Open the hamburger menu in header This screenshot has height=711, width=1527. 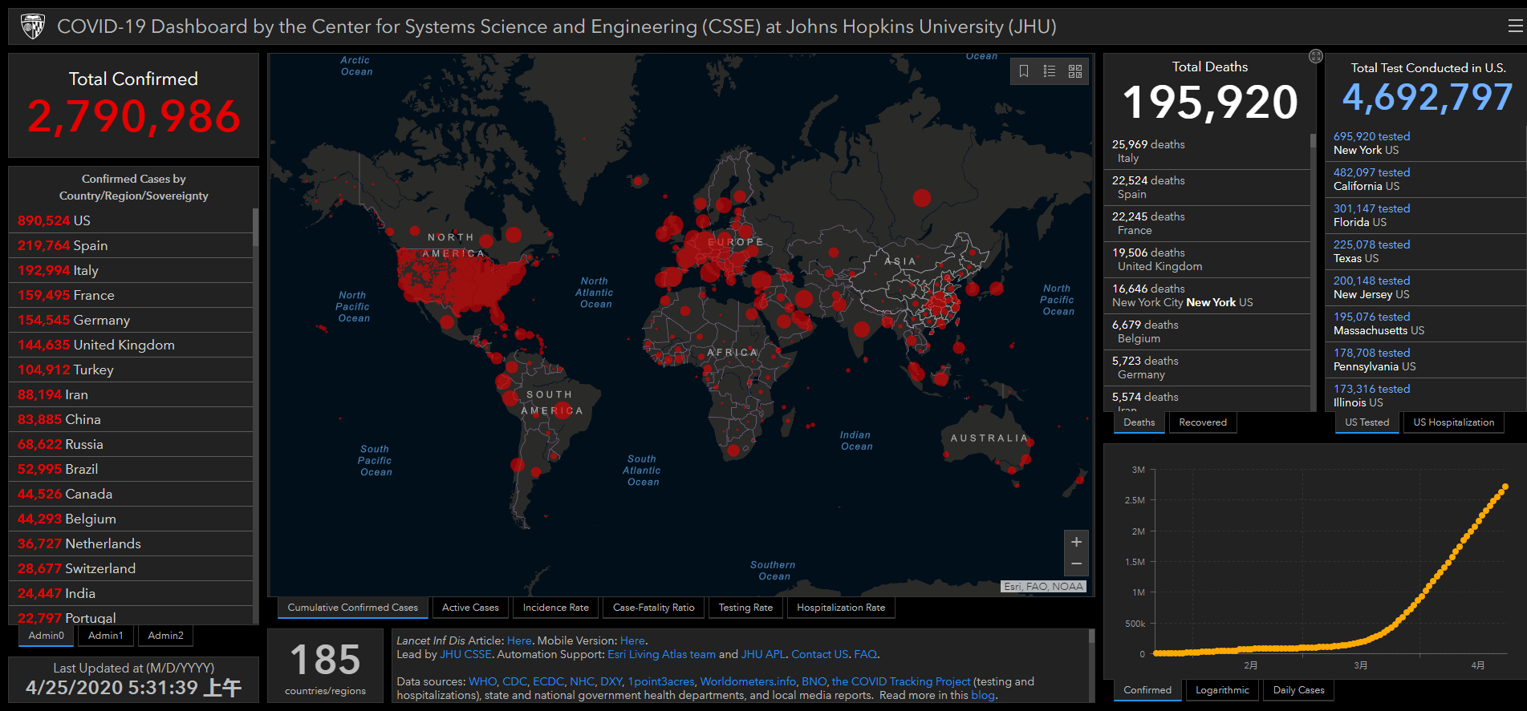coord(1515,26)
